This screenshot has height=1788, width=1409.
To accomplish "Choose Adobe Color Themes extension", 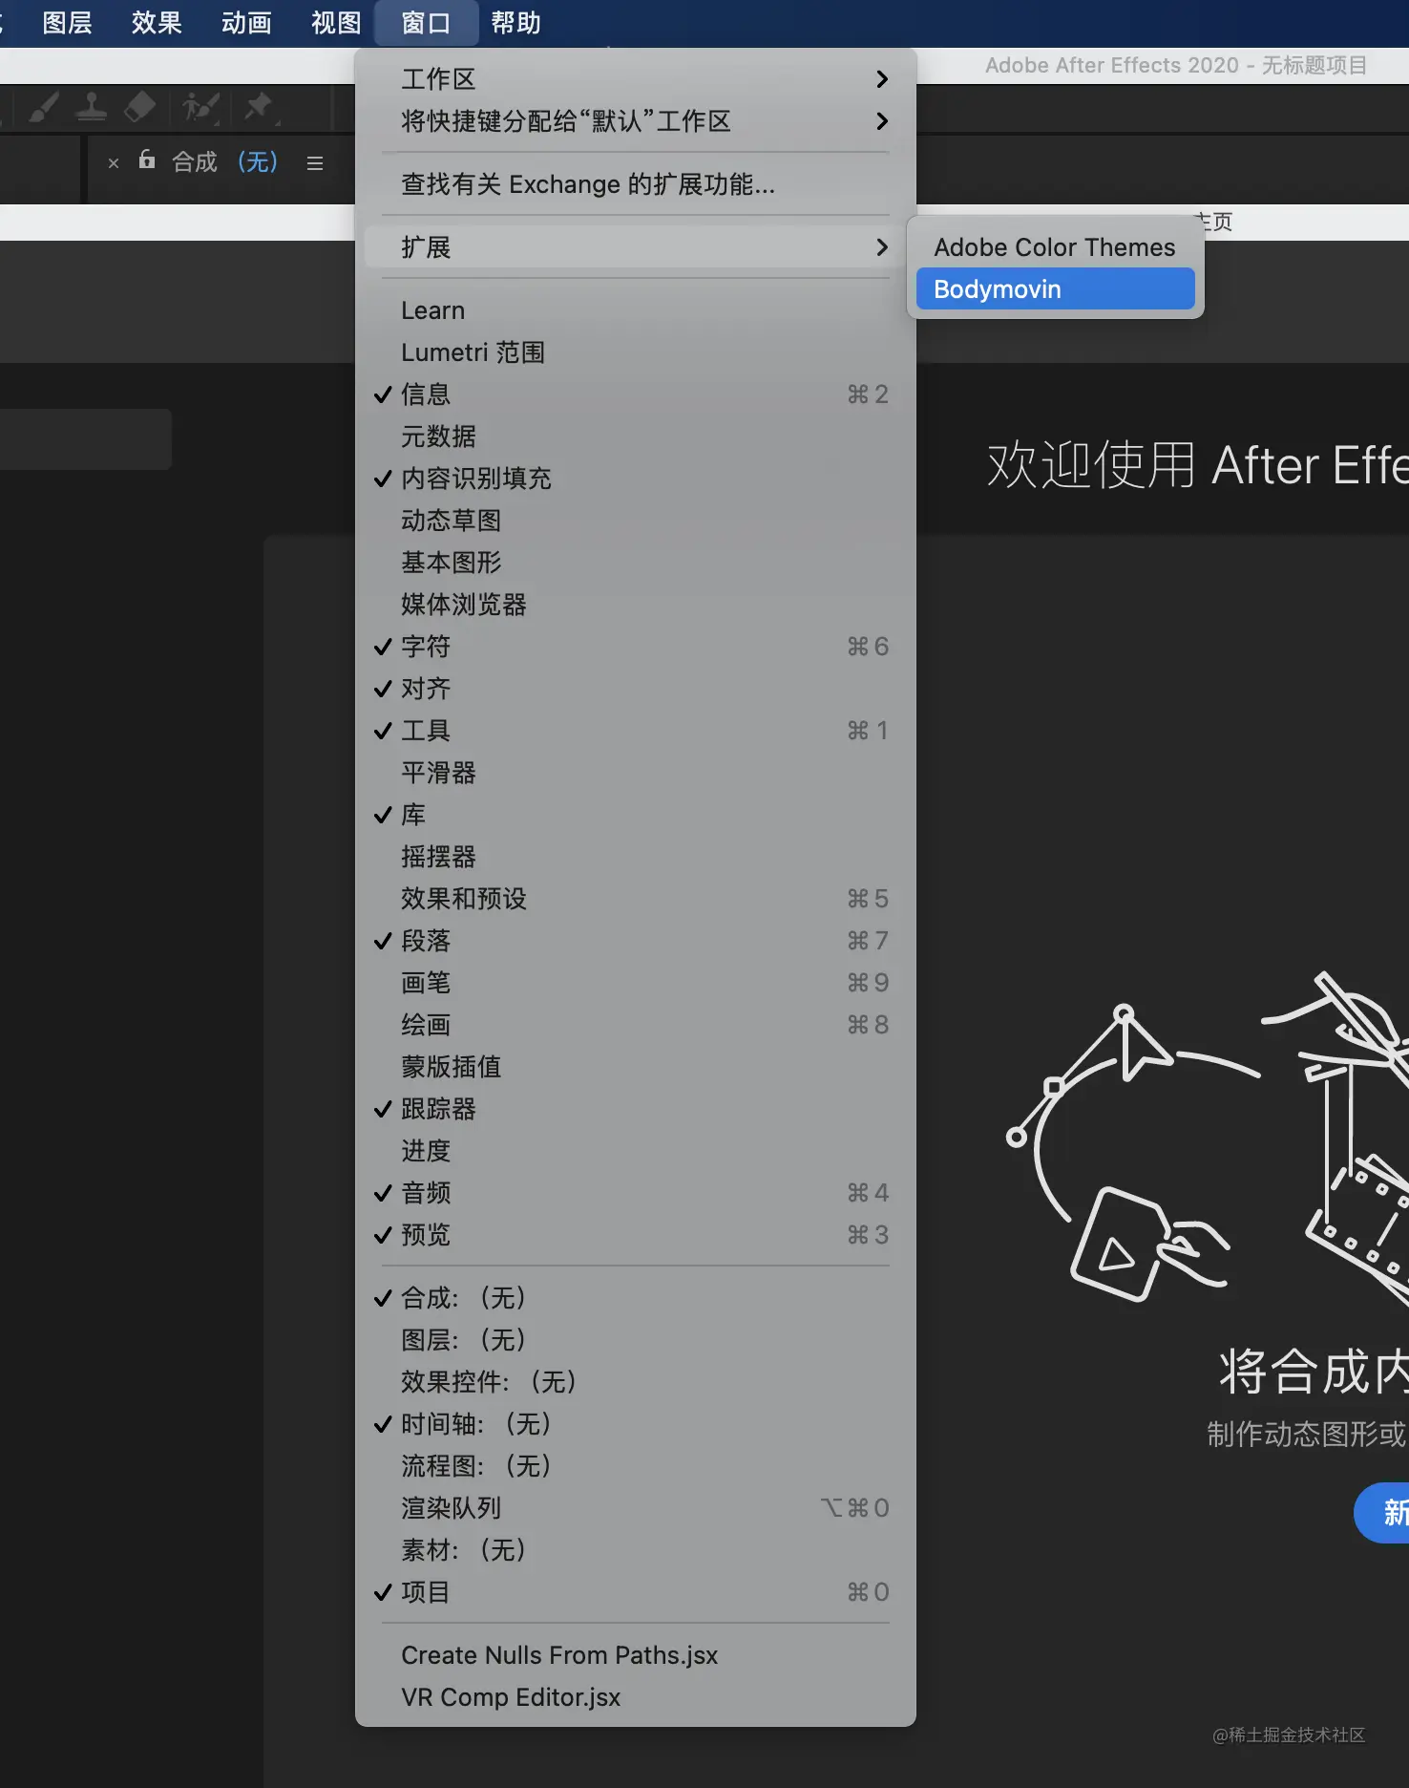I will (1055, 247).
